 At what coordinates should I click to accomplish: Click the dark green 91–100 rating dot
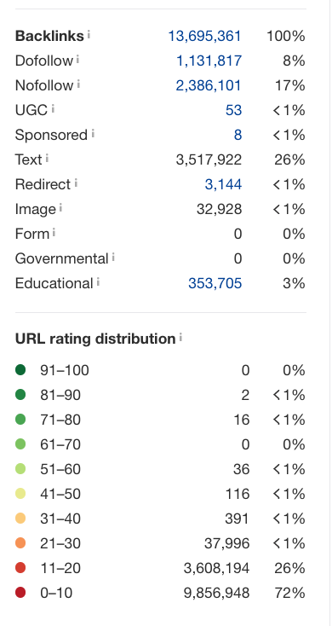click(x=20, y=369)
